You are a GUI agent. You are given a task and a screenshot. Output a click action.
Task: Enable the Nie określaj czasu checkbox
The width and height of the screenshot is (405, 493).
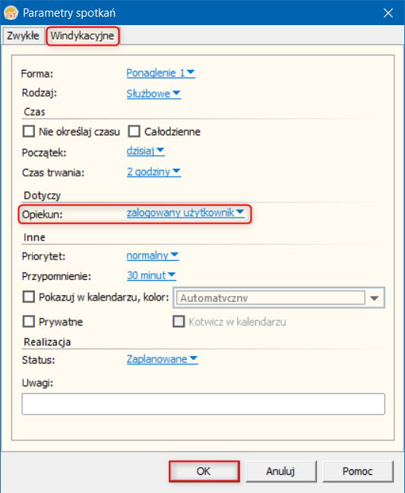coord(29,132)
